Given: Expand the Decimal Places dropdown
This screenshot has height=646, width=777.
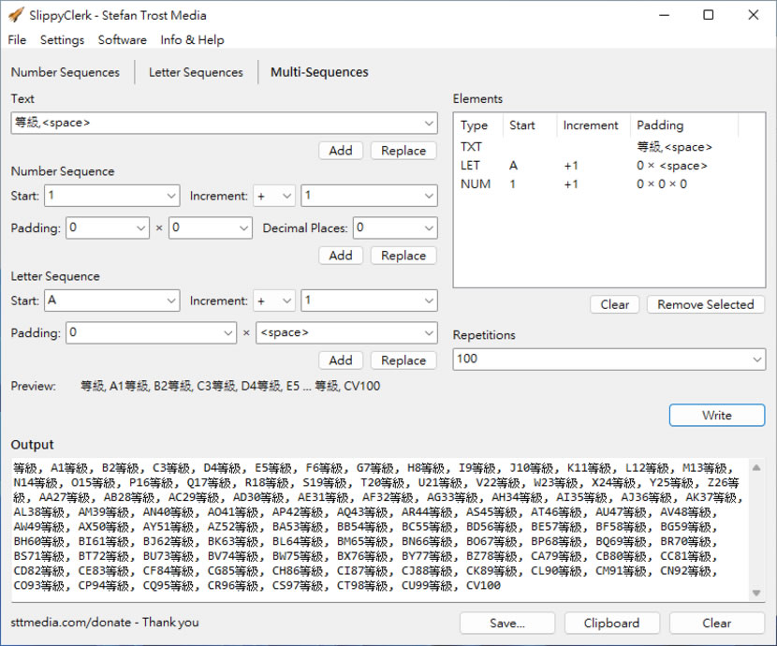Looking at the screenshot, I should pyautogui.click(x=429, y=228).
